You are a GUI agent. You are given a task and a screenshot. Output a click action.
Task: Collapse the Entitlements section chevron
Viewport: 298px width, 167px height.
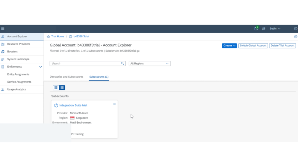coord(40,67)
